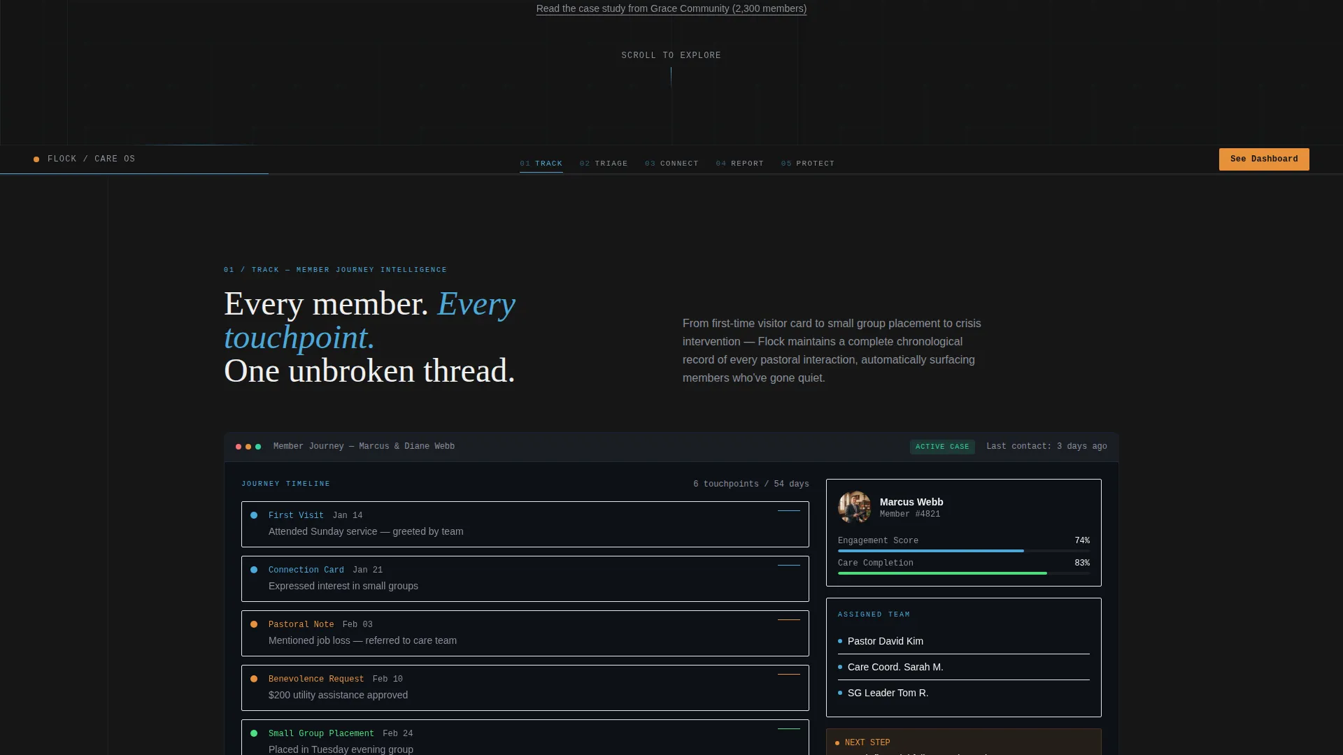Click the yellow window dot in Member Journey header
The width and height of the screenshot is (1343, 755).
248,447
